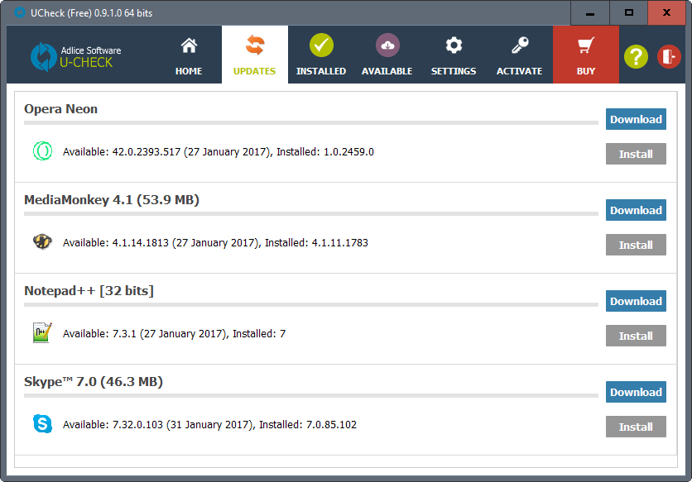Select the Notepad++ [32 bits] heading
Viewport: 692px width, 482px height.
pos(89,291)
